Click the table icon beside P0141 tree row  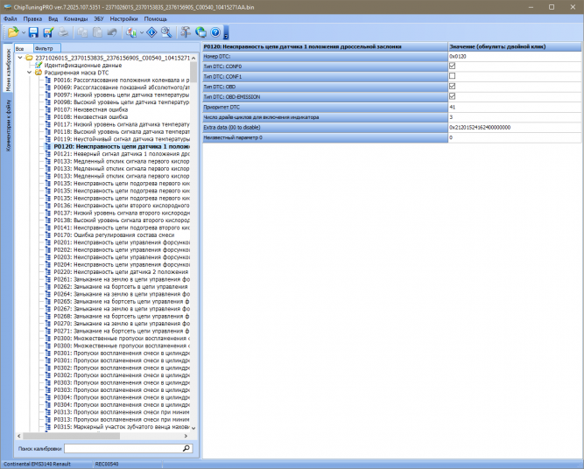(x=47, y=227)
